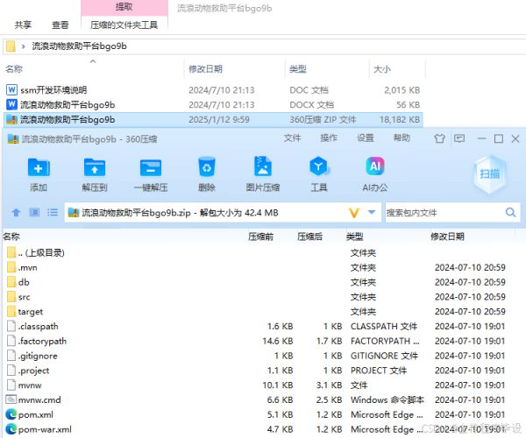The height and width of the screenshot is (438, 526).
Task: Open the 共享 tab in Explorer ribbon
Action: (x=23, y=25)
